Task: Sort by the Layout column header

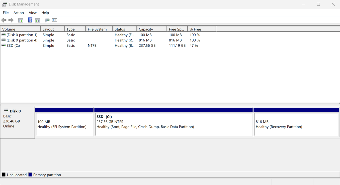Action: pyautogui.click(x=52, y=29)
